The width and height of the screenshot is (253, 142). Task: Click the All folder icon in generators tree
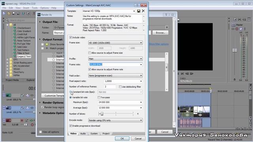pos(11,25)
